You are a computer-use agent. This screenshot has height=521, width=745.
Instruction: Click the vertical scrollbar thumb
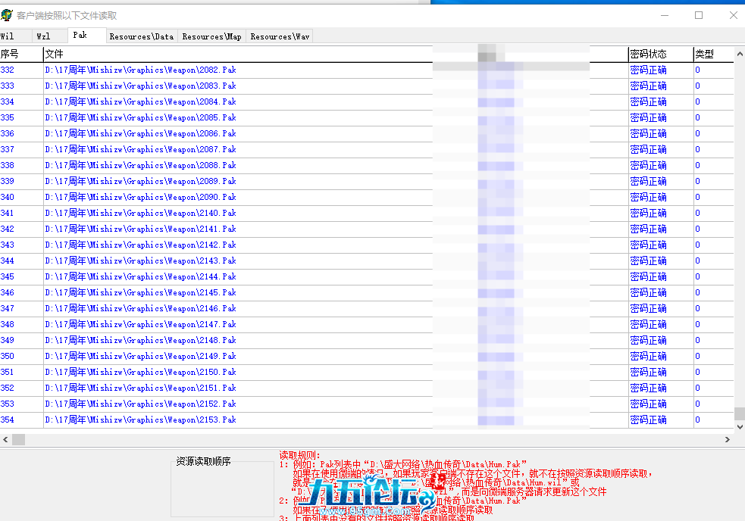click(x=740, y=413)
